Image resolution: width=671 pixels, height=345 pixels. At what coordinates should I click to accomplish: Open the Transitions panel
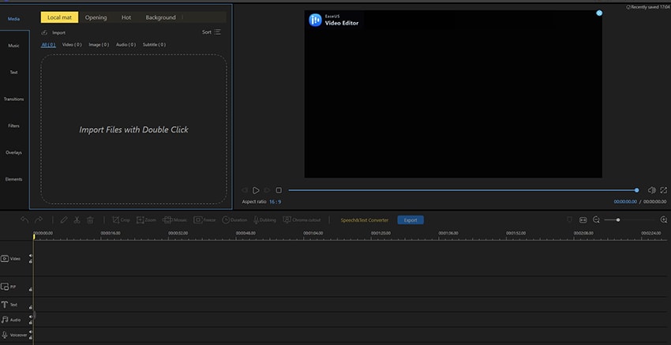pyautogui.click(x=13, y=99)
